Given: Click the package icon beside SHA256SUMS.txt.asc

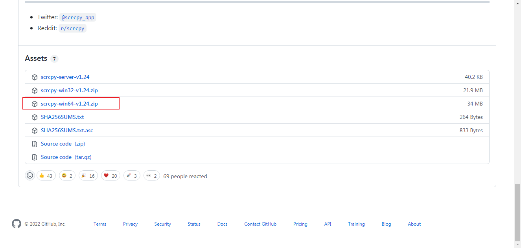Looking at the screenshot, I should [35, 131].
